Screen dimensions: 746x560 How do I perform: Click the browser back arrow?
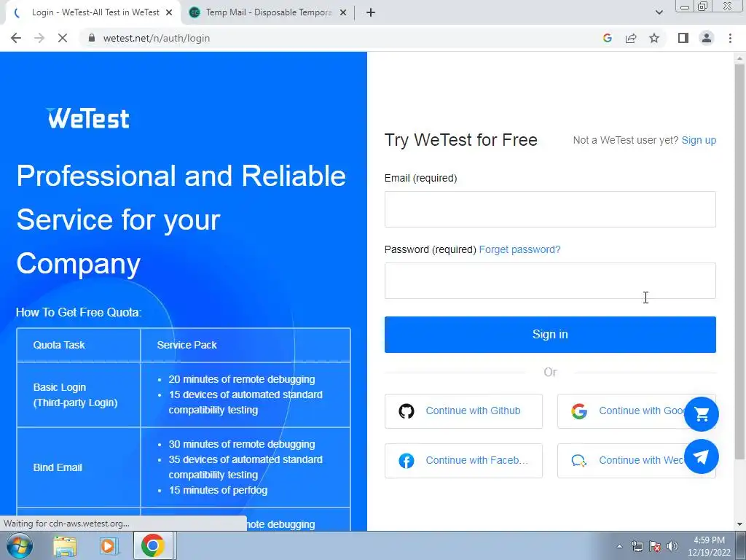[x=16, y=38]
